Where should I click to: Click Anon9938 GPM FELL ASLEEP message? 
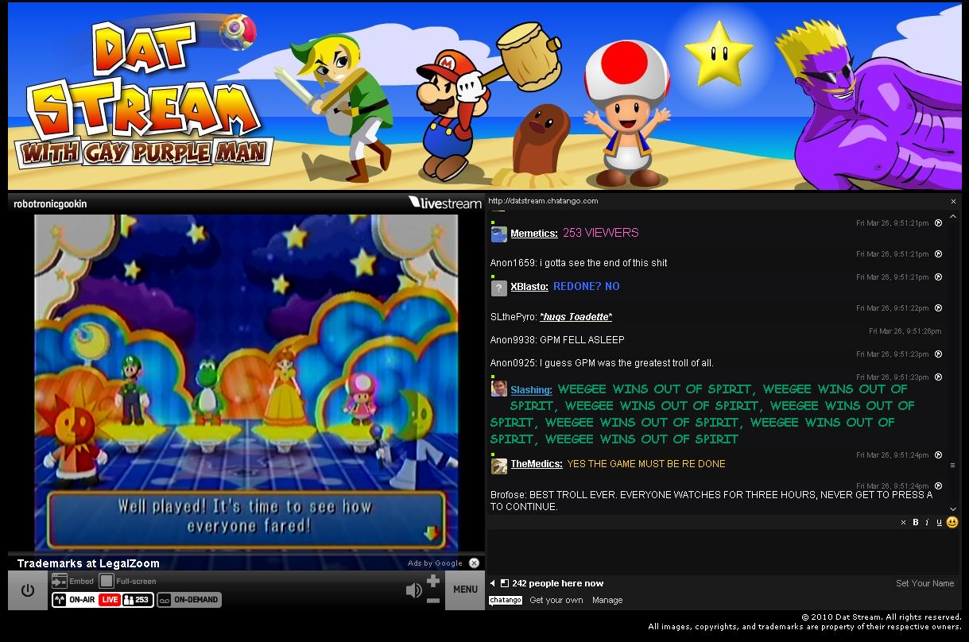tap(557, 340)
